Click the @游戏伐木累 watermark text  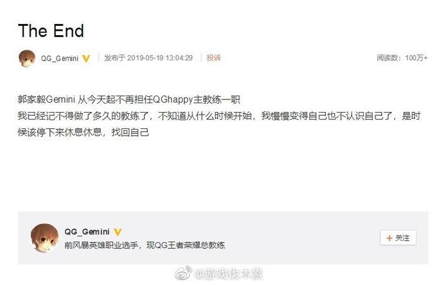[x=228, y=274]
